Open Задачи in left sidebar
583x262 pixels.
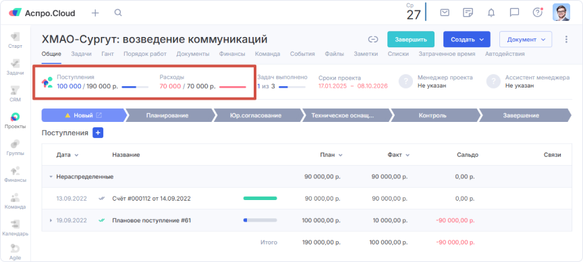click(15, 67)
